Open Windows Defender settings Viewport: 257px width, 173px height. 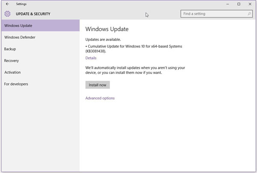(x=41, y=37)
